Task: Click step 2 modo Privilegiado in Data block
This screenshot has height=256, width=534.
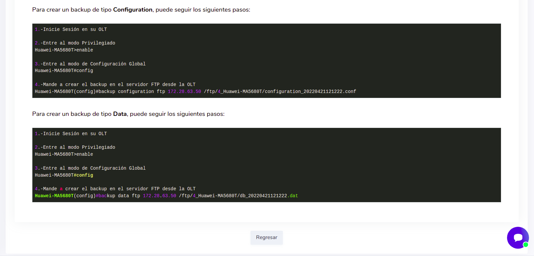Action: (x=75, y=147)
